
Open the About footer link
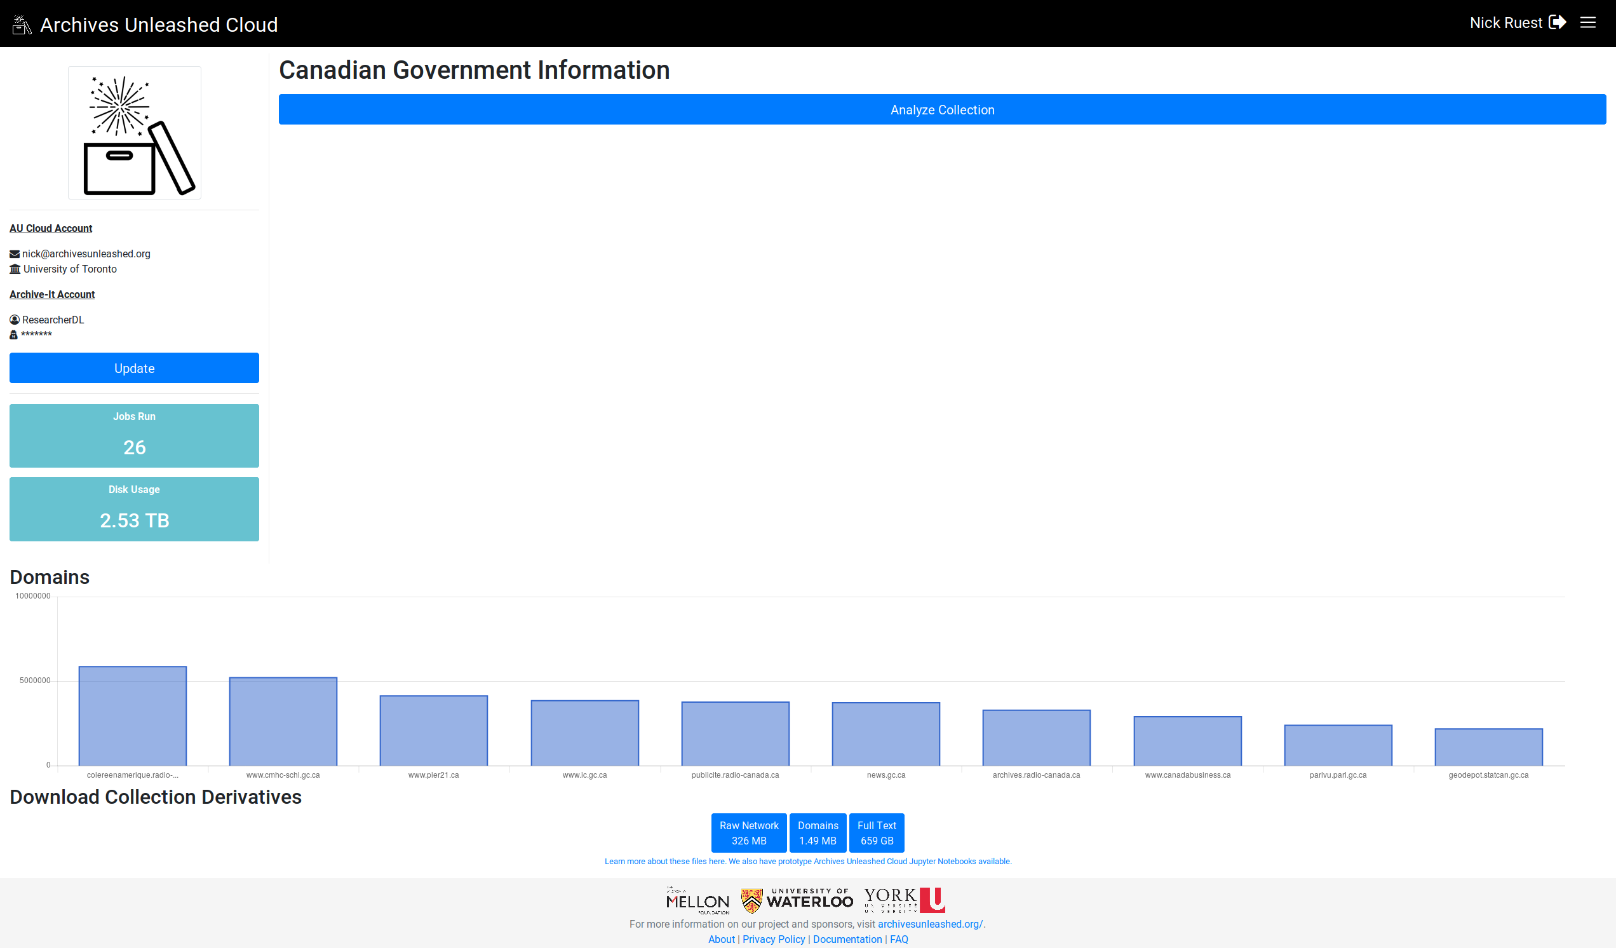[x=722, y=940]
